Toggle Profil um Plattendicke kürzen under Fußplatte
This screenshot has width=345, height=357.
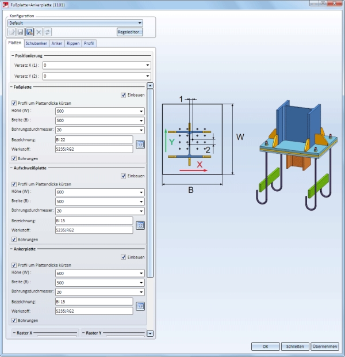[x=14, y=103]
